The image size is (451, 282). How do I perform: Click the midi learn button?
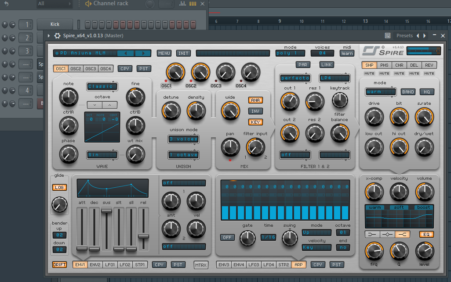coord(347,54)
